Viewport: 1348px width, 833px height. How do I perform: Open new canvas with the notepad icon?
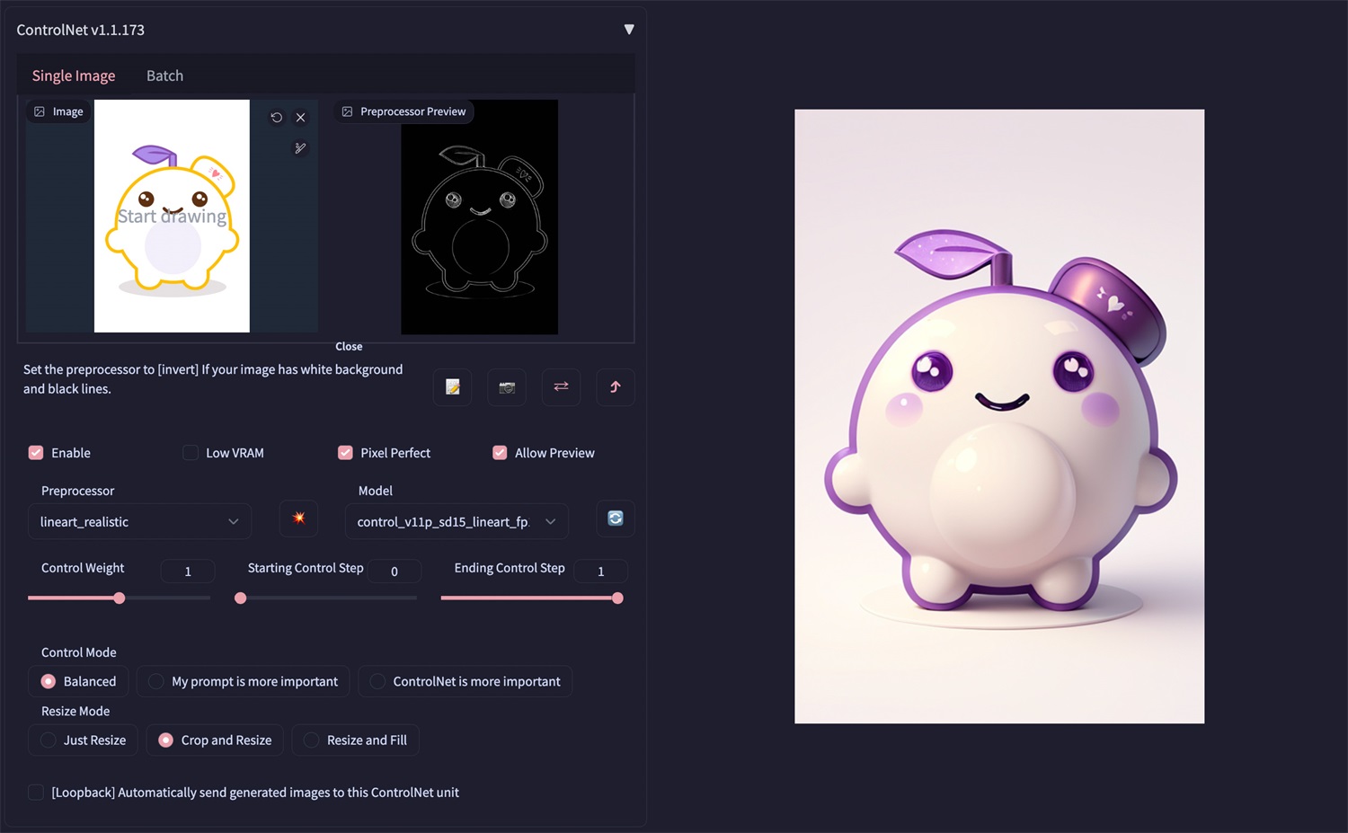click(453, 387)
